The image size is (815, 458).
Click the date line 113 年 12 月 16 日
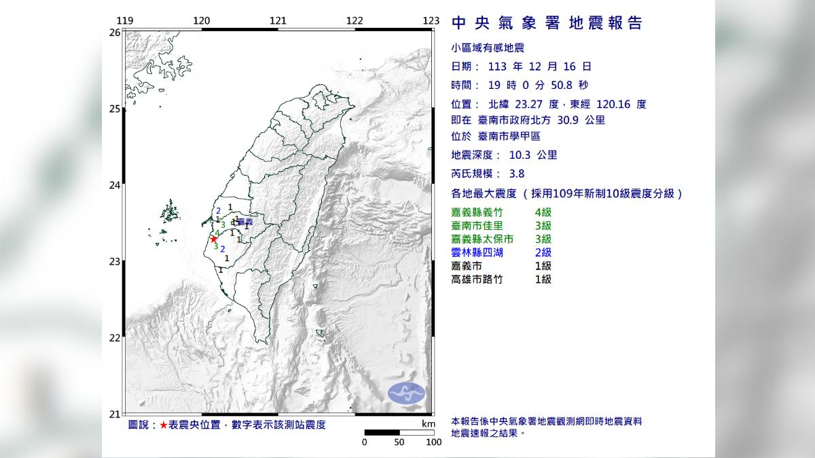point(521,66)
